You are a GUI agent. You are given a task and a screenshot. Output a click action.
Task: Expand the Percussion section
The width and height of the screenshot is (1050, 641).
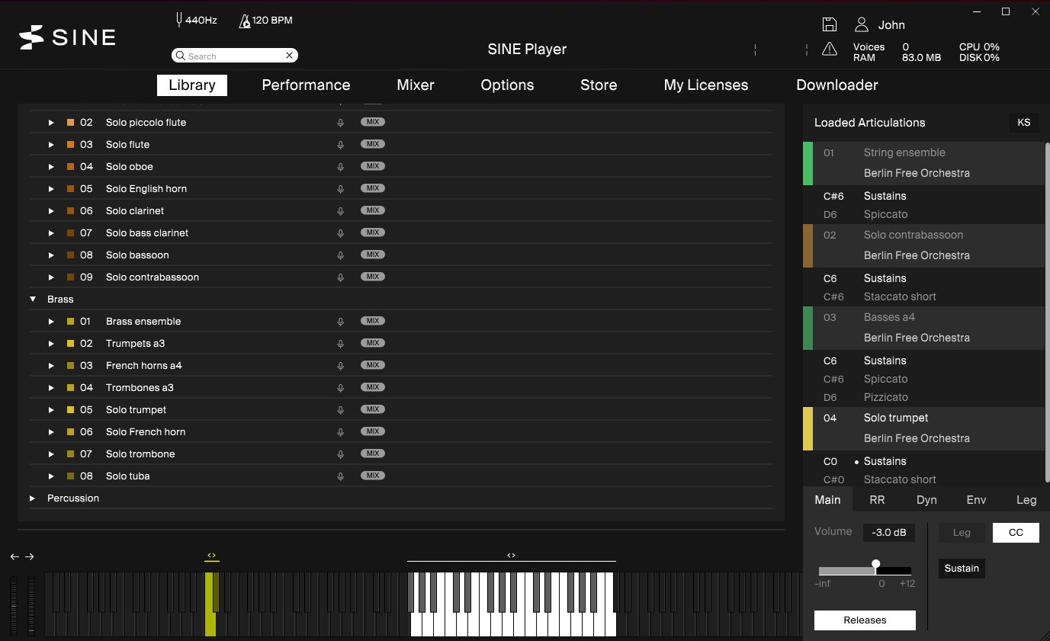[33, 498]
